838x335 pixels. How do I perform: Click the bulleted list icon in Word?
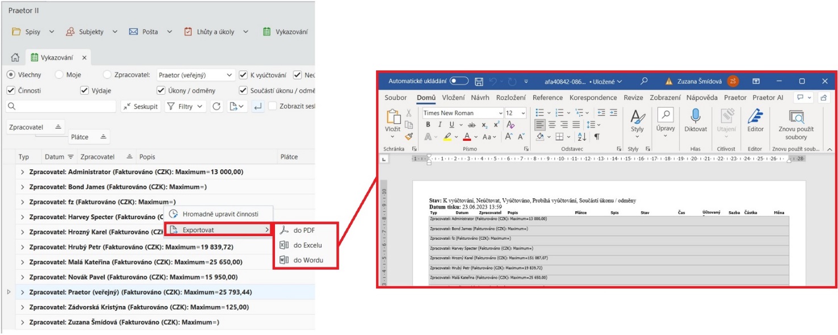click(540, 112)
